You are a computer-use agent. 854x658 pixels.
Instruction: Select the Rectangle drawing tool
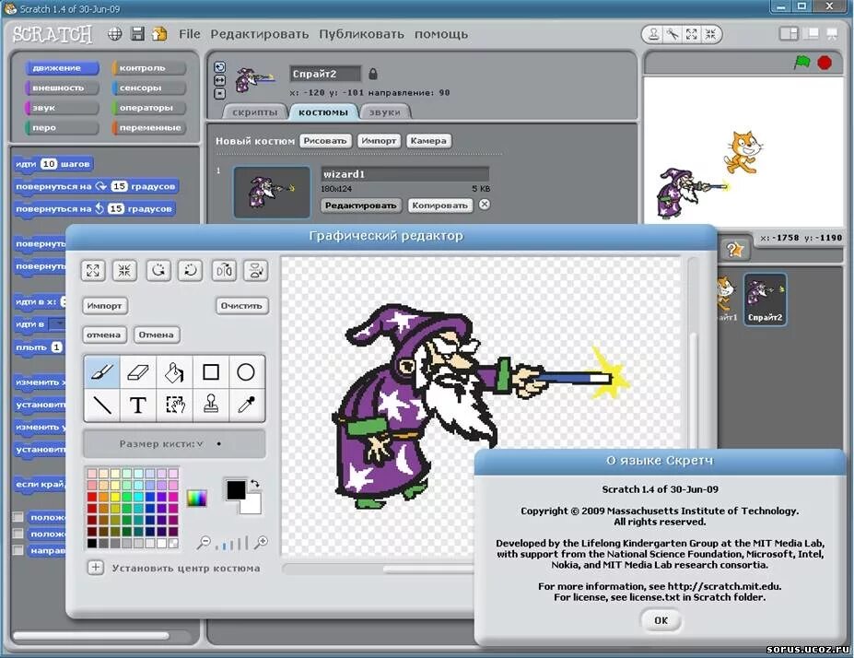point(210,371)
